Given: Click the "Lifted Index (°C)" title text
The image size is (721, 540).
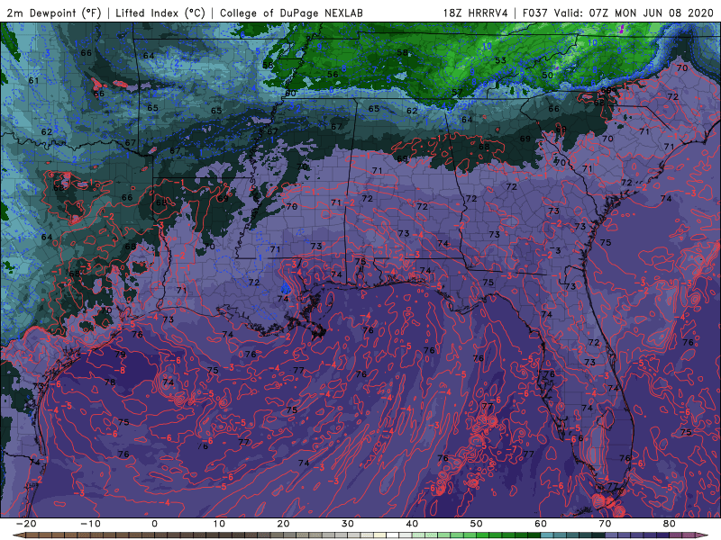Looking at the screenshot, I should 160,13.
